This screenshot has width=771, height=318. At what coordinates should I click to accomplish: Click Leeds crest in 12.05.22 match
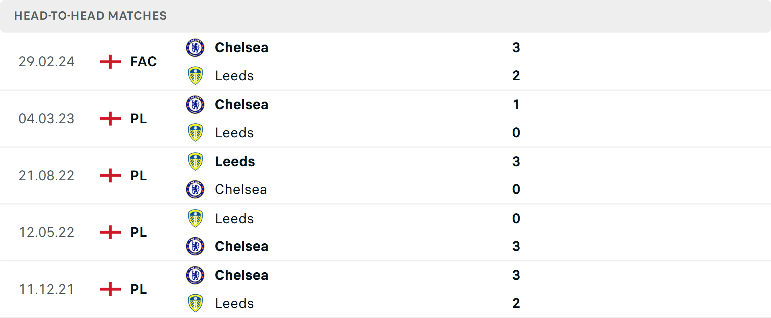(x=195, y=218)
